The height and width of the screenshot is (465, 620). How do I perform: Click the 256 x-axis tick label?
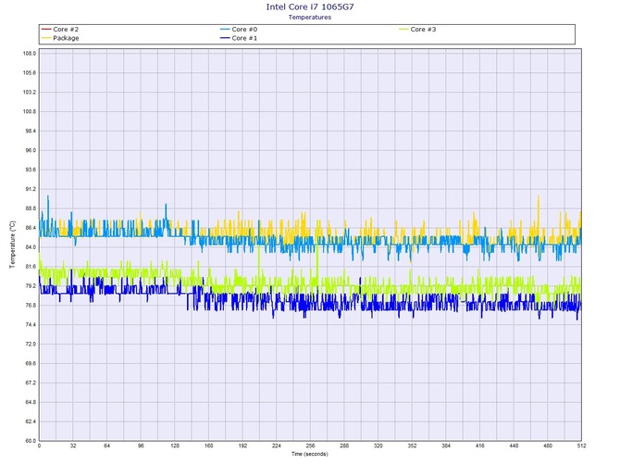[310, 446]
